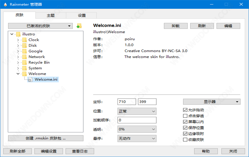Click the 卸载 button
Screen dimensions: 249x157
(176, 26)
